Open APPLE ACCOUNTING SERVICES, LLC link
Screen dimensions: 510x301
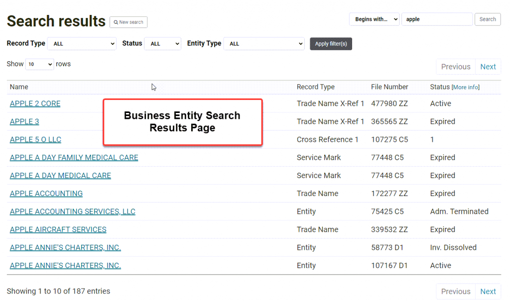pyautogui.click(x=73, y=211)
